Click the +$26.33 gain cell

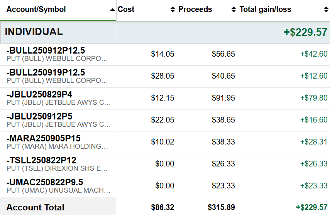[x=314, y=164]
